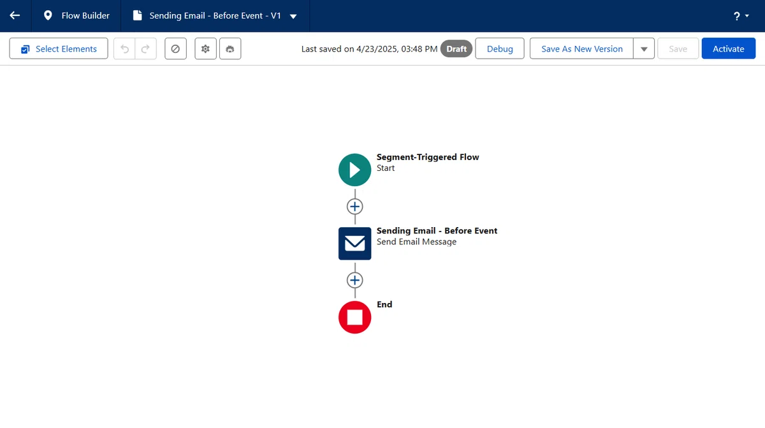
Task: Click the Sending Email - Before Event canvas label
Action: click(437, 231)
